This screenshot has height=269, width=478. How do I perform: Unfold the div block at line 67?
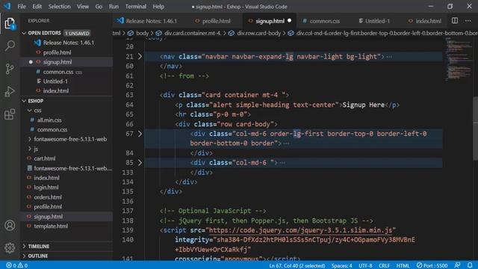[x=140, y=134]
